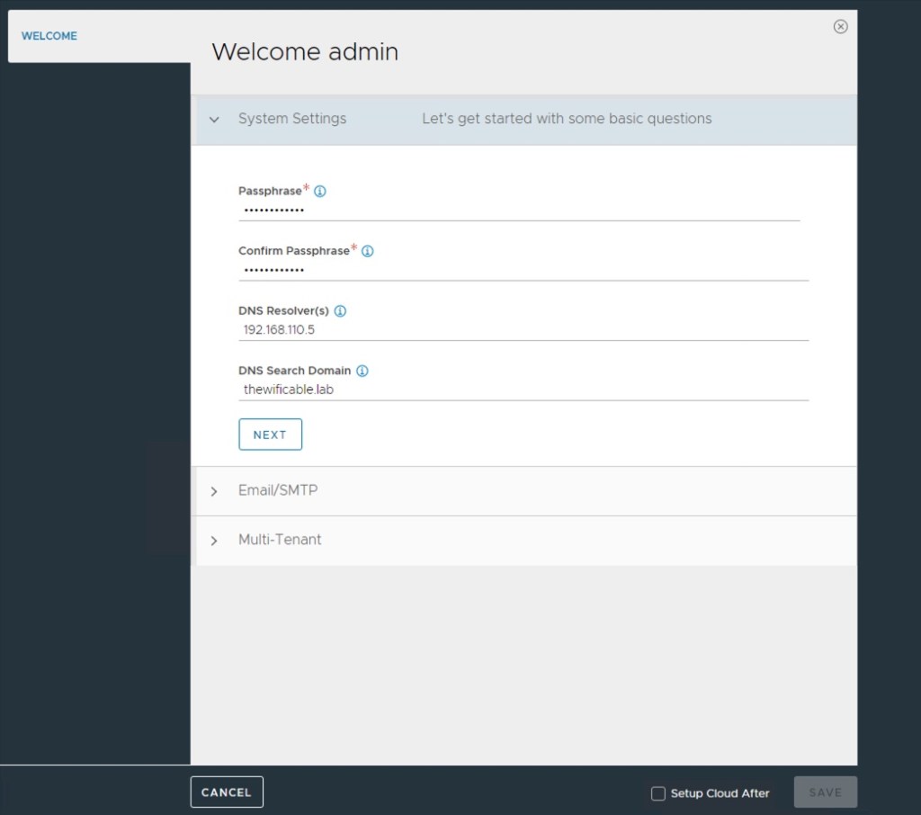Expand the Email/SMTP section chevron
The width and height of the screenshot is (921, 815).
[214, 492]
